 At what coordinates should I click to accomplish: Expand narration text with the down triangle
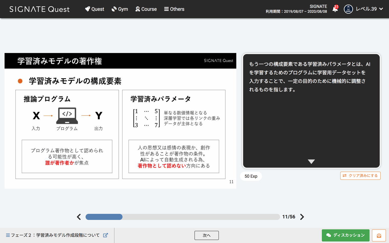coord(311,161)
